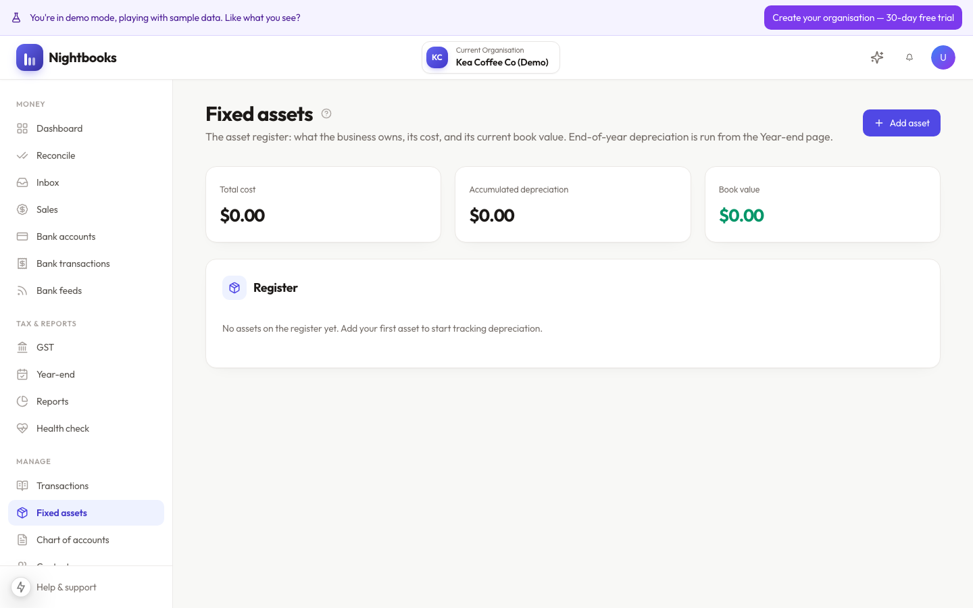Click the Nightbooks wordmark
973x608 pixels.
82,57
